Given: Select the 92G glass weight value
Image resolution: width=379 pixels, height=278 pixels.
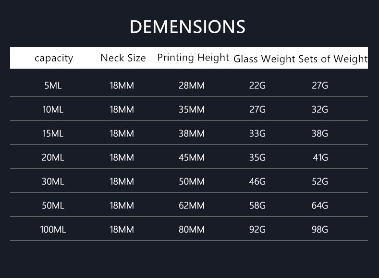Looking at the screenshot, I should [257, 230].
